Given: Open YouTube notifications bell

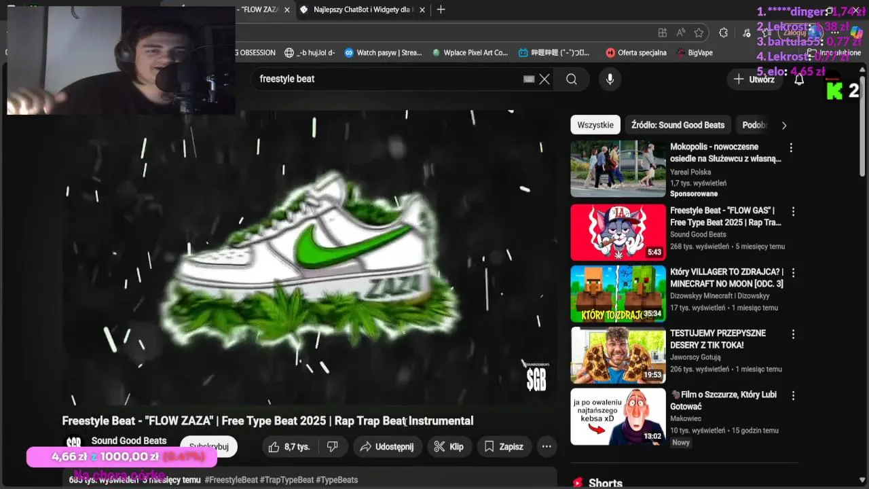Looking at the screenshot, I should point(799,79).
